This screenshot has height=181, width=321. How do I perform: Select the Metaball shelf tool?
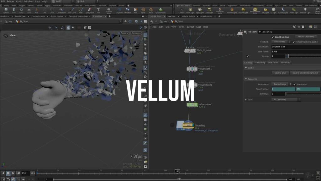[128, 11]
